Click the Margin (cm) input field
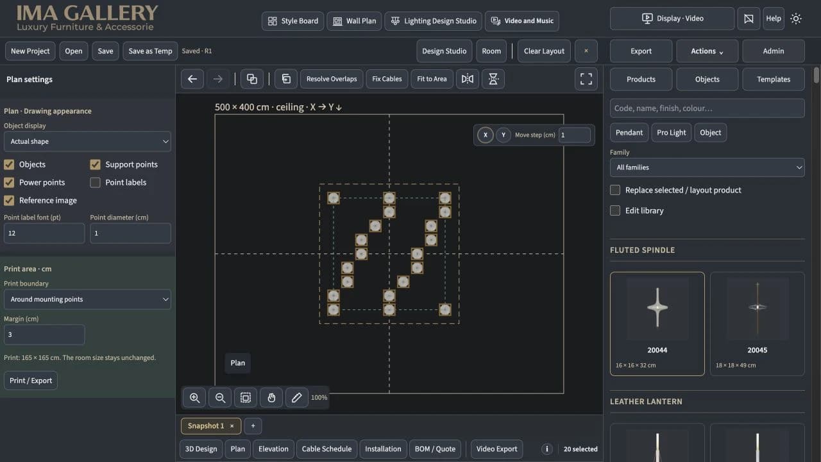 (x=44, y=334)
